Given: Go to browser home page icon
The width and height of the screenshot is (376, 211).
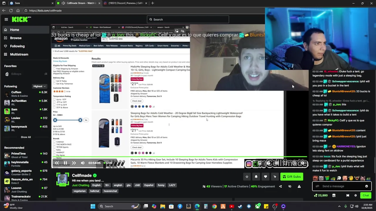Looking at the screenshot, I should pos(18,11).
